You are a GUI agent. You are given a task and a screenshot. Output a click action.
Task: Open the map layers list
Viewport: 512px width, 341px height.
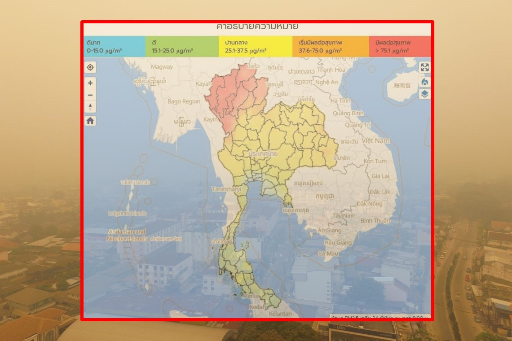[424, 94]
